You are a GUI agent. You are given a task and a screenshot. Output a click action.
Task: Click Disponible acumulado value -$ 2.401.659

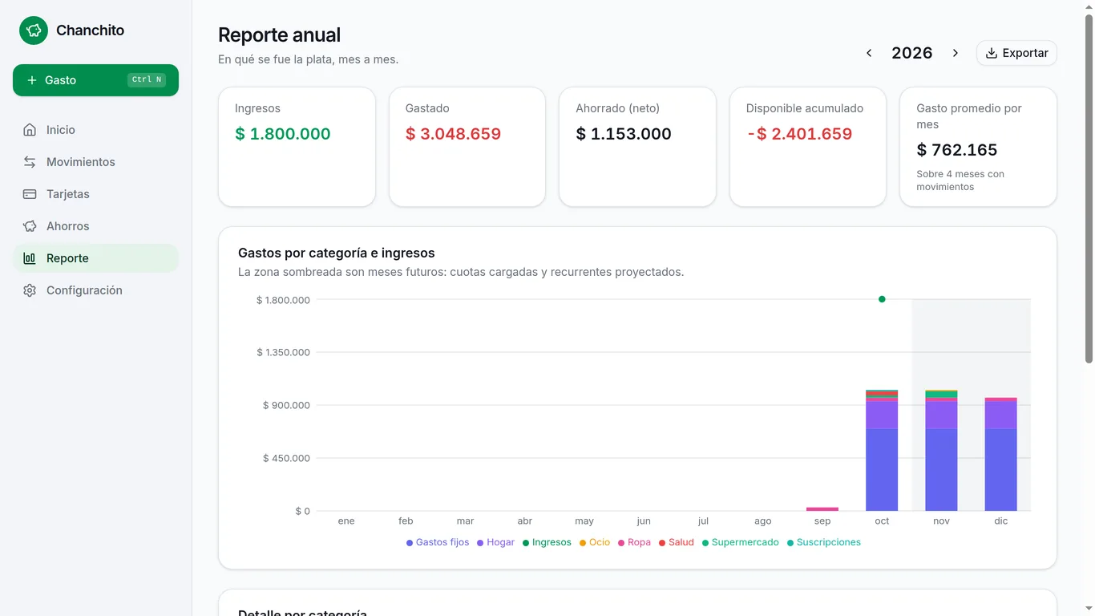tap(799, 134)
